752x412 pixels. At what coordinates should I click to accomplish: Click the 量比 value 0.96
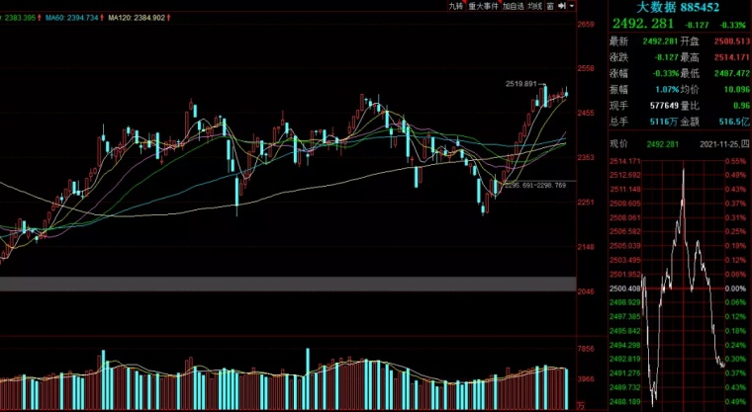[741, 106]
